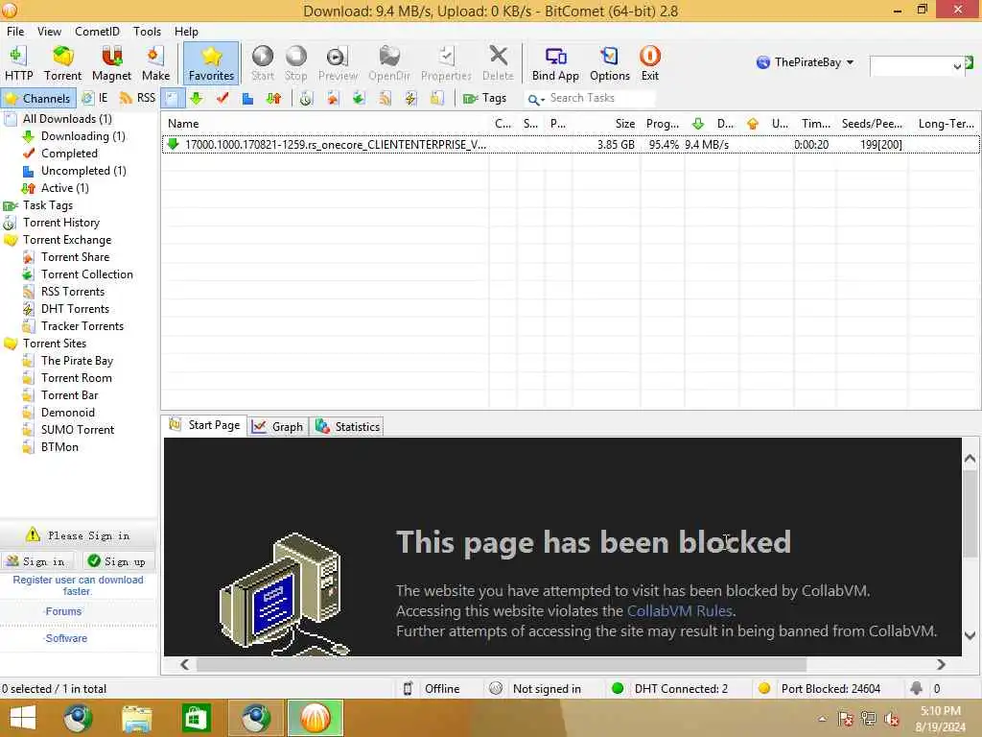Filter tasks by Active up-down arrows icon
Viewport: 982px width, 737px height.
[273, 99]
